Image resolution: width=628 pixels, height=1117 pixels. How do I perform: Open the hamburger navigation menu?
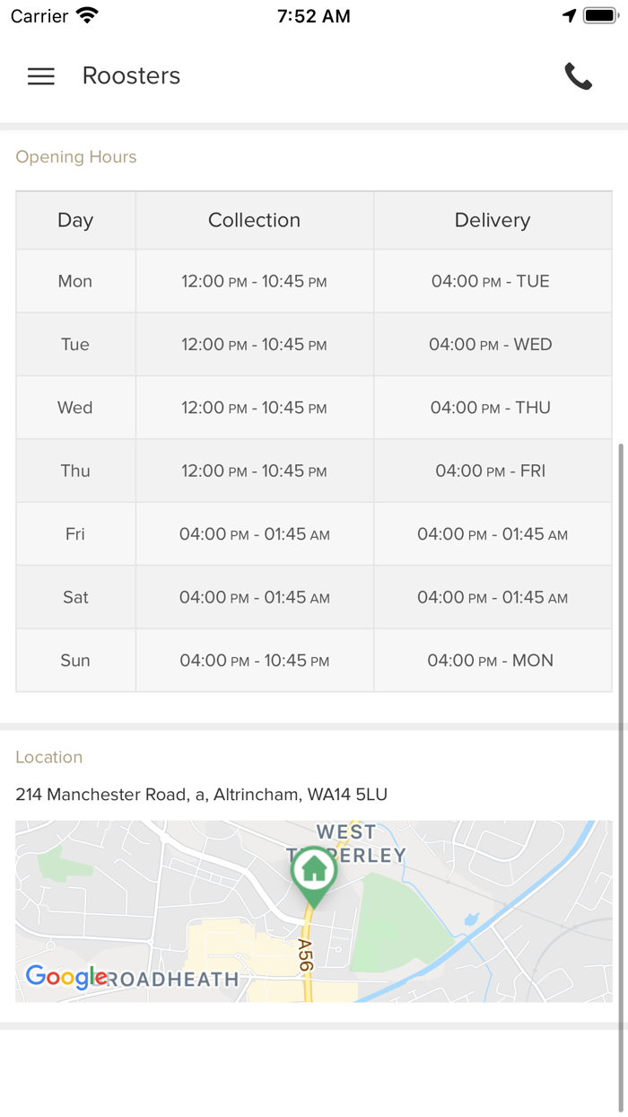pos(41,76)
